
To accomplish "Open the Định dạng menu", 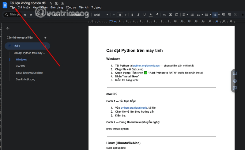I will coord(57,7).
